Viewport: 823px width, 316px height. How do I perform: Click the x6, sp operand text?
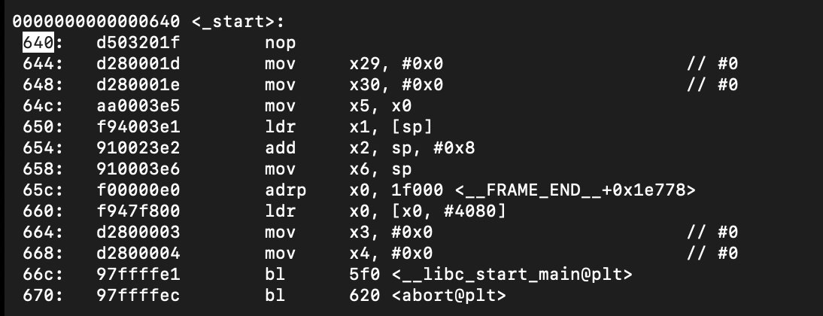coord(381,169)
